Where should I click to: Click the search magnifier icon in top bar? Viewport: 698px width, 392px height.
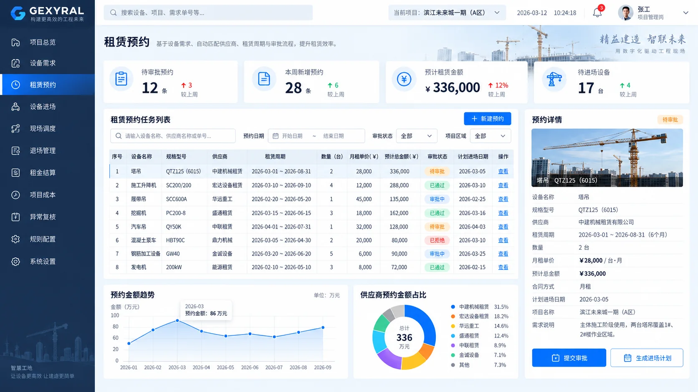(113, 12)
